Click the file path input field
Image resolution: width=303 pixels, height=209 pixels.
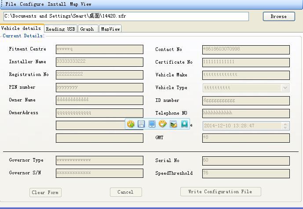126,16
